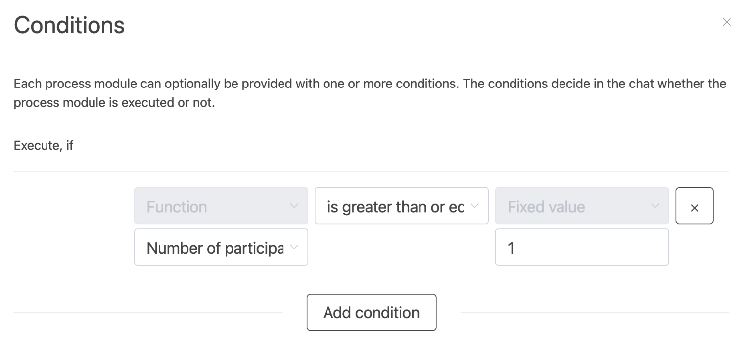Click the chevron on Number of participants dropdown
The width and height of the screenshot is (747, 347).
point(294,247)
